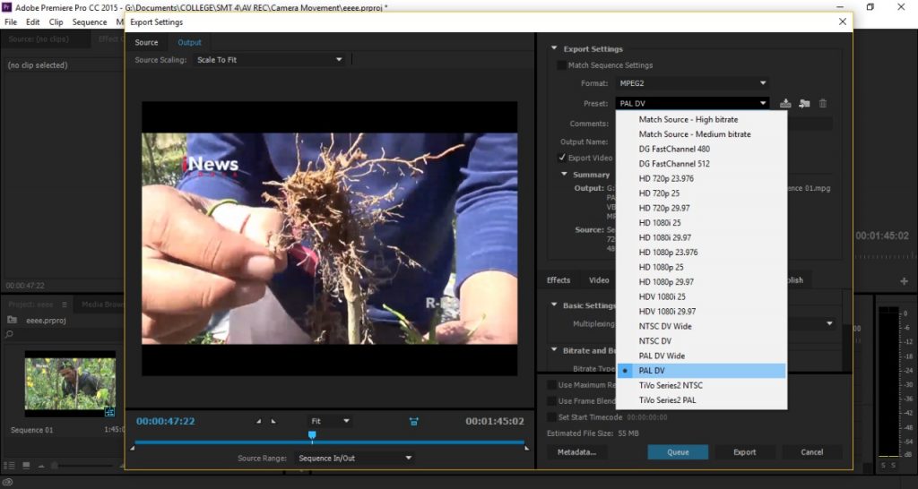The height and width of the screenshot is (489, 918).
Task: Switch to the Output tab
Action: (x=190, y=42)
